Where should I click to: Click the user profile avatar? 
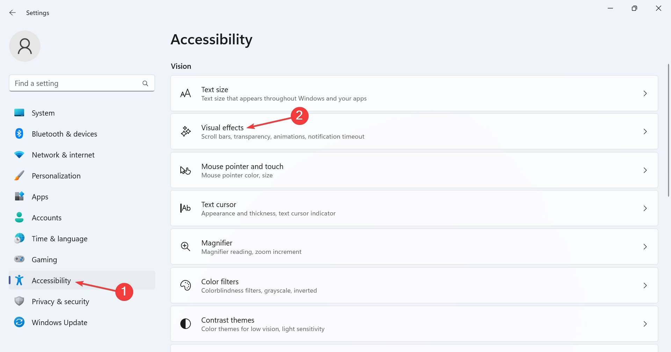[x=25, y=46]
